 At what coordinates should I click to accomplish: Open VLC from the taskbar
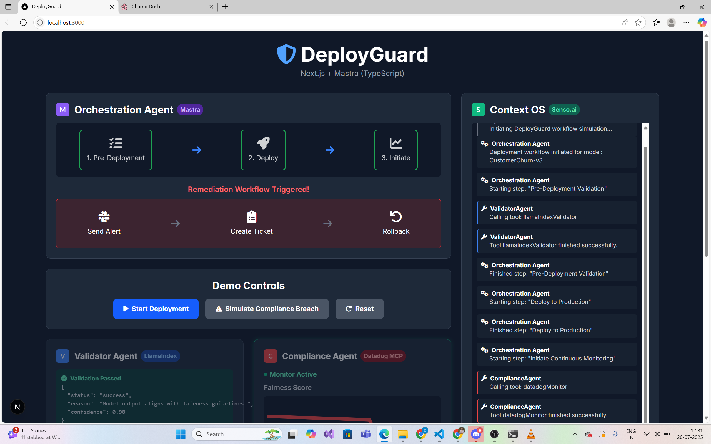point(530,434)
